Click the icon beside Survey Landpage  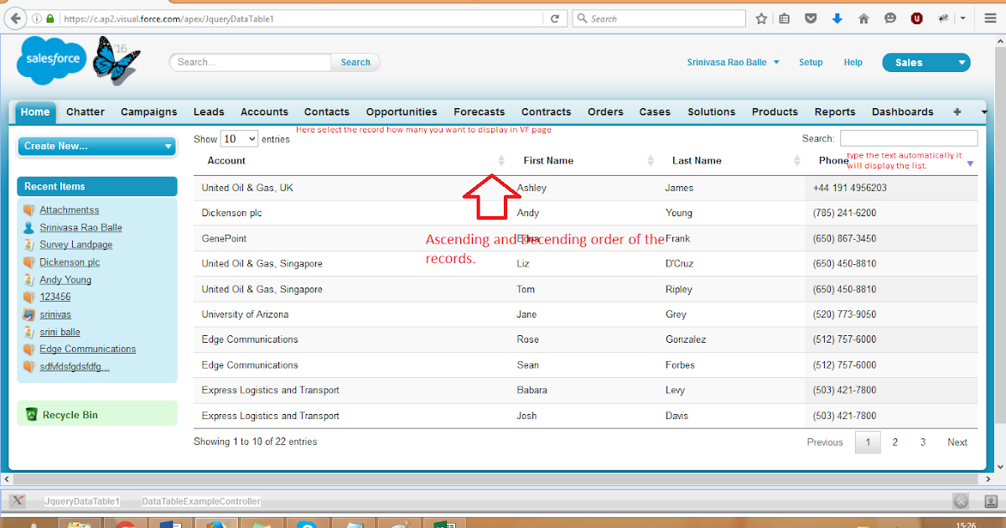pos(29,245)
